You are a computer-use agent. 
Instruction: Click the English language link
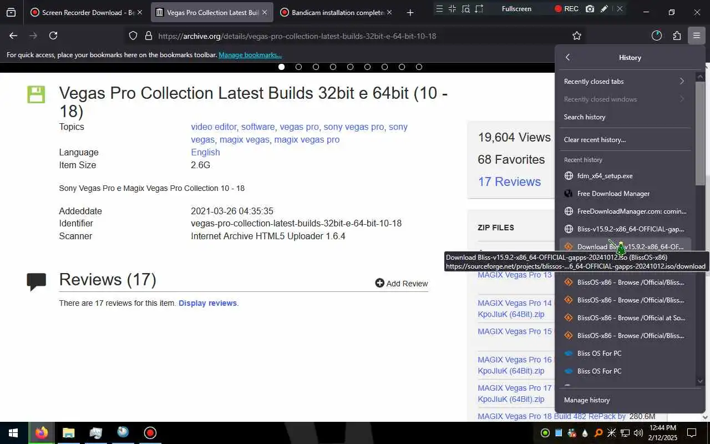point(205,152)
